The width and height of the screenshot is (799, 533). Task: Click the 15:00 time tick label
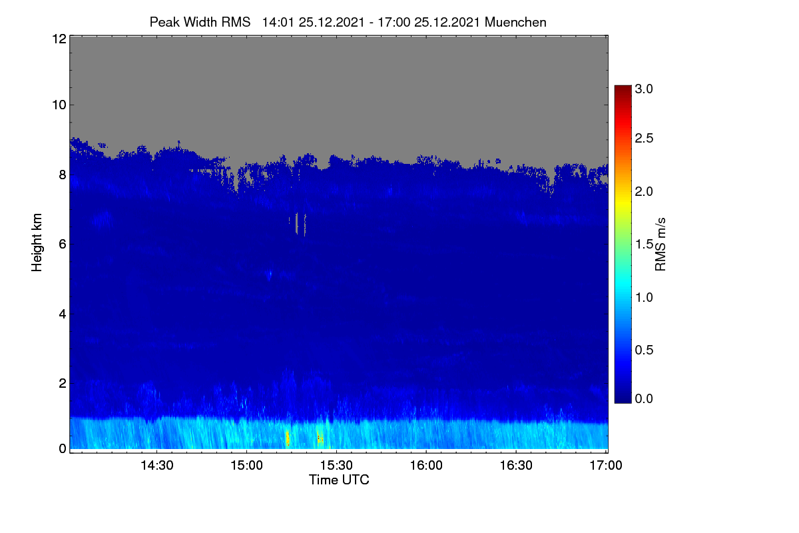pyautogui.click(x=246, y=465)
